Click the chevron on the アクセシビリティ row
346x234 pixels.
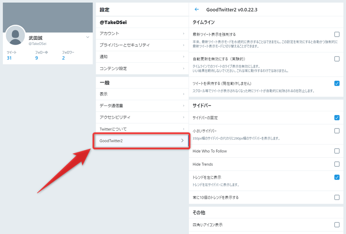click(184, 117)
